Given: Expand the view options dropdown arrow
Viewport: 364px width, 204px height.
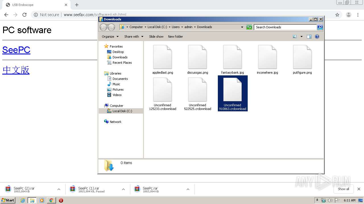Looking at the screenshot, I should tap(301, 37).
